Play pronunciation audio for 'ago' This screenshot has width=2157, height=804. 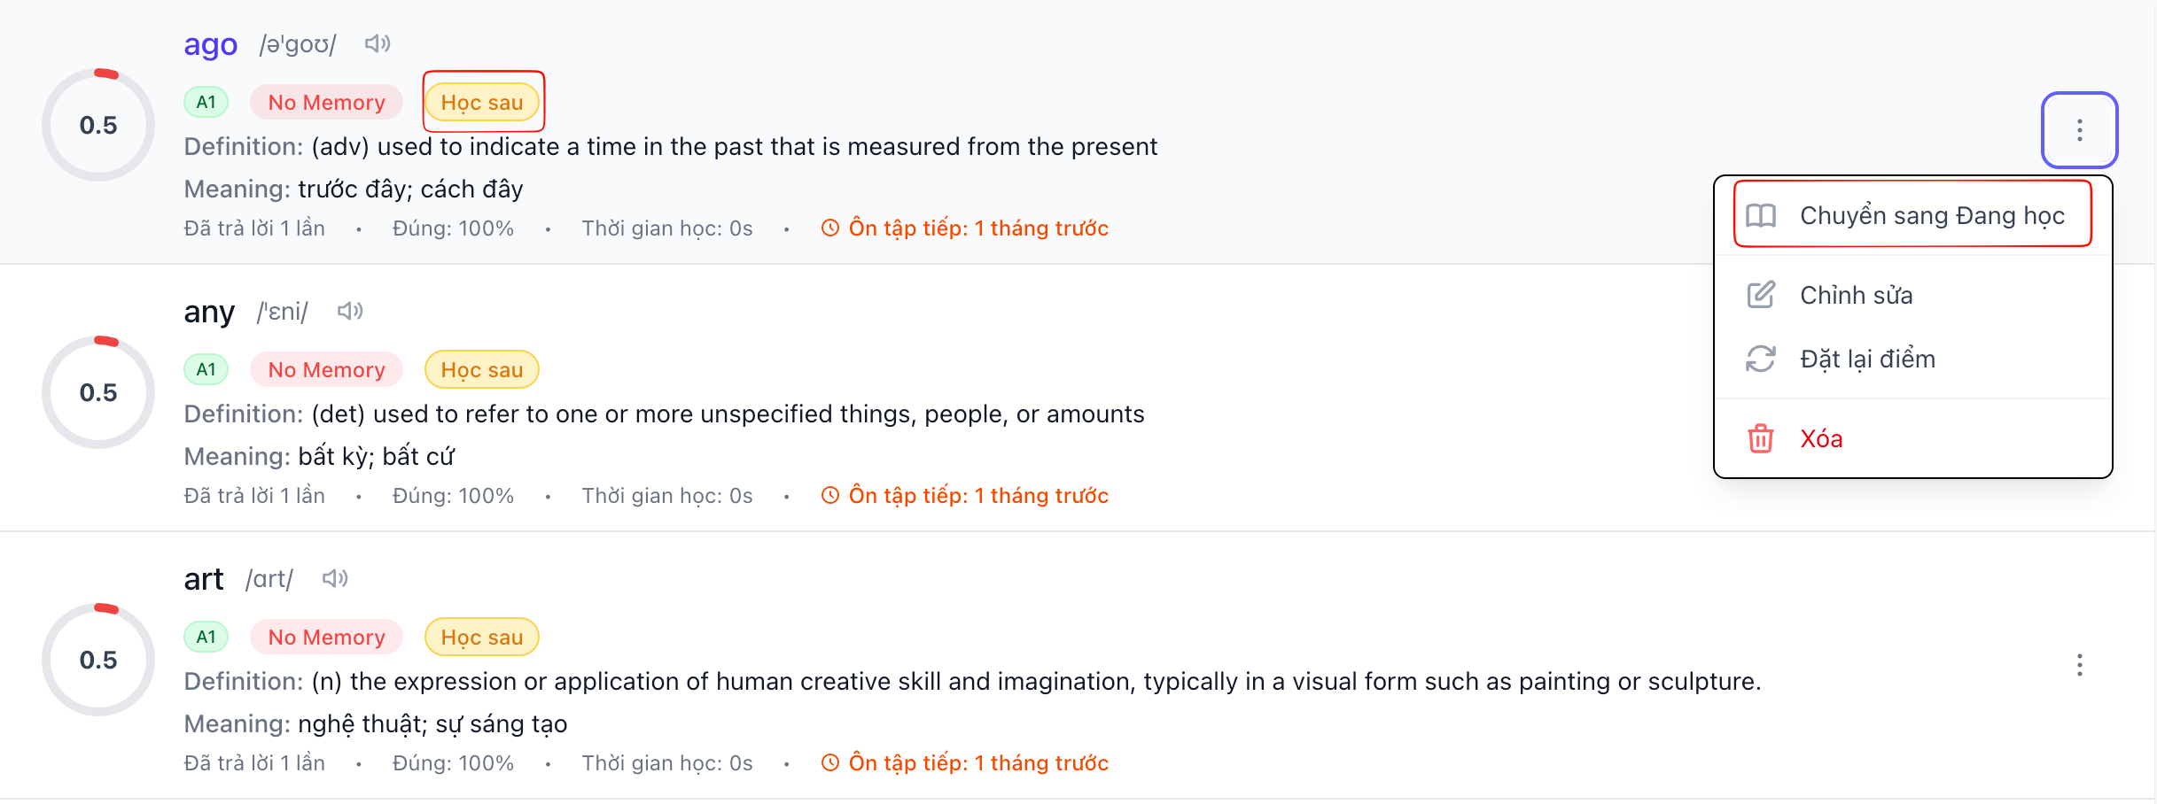(x=378, y=43)
